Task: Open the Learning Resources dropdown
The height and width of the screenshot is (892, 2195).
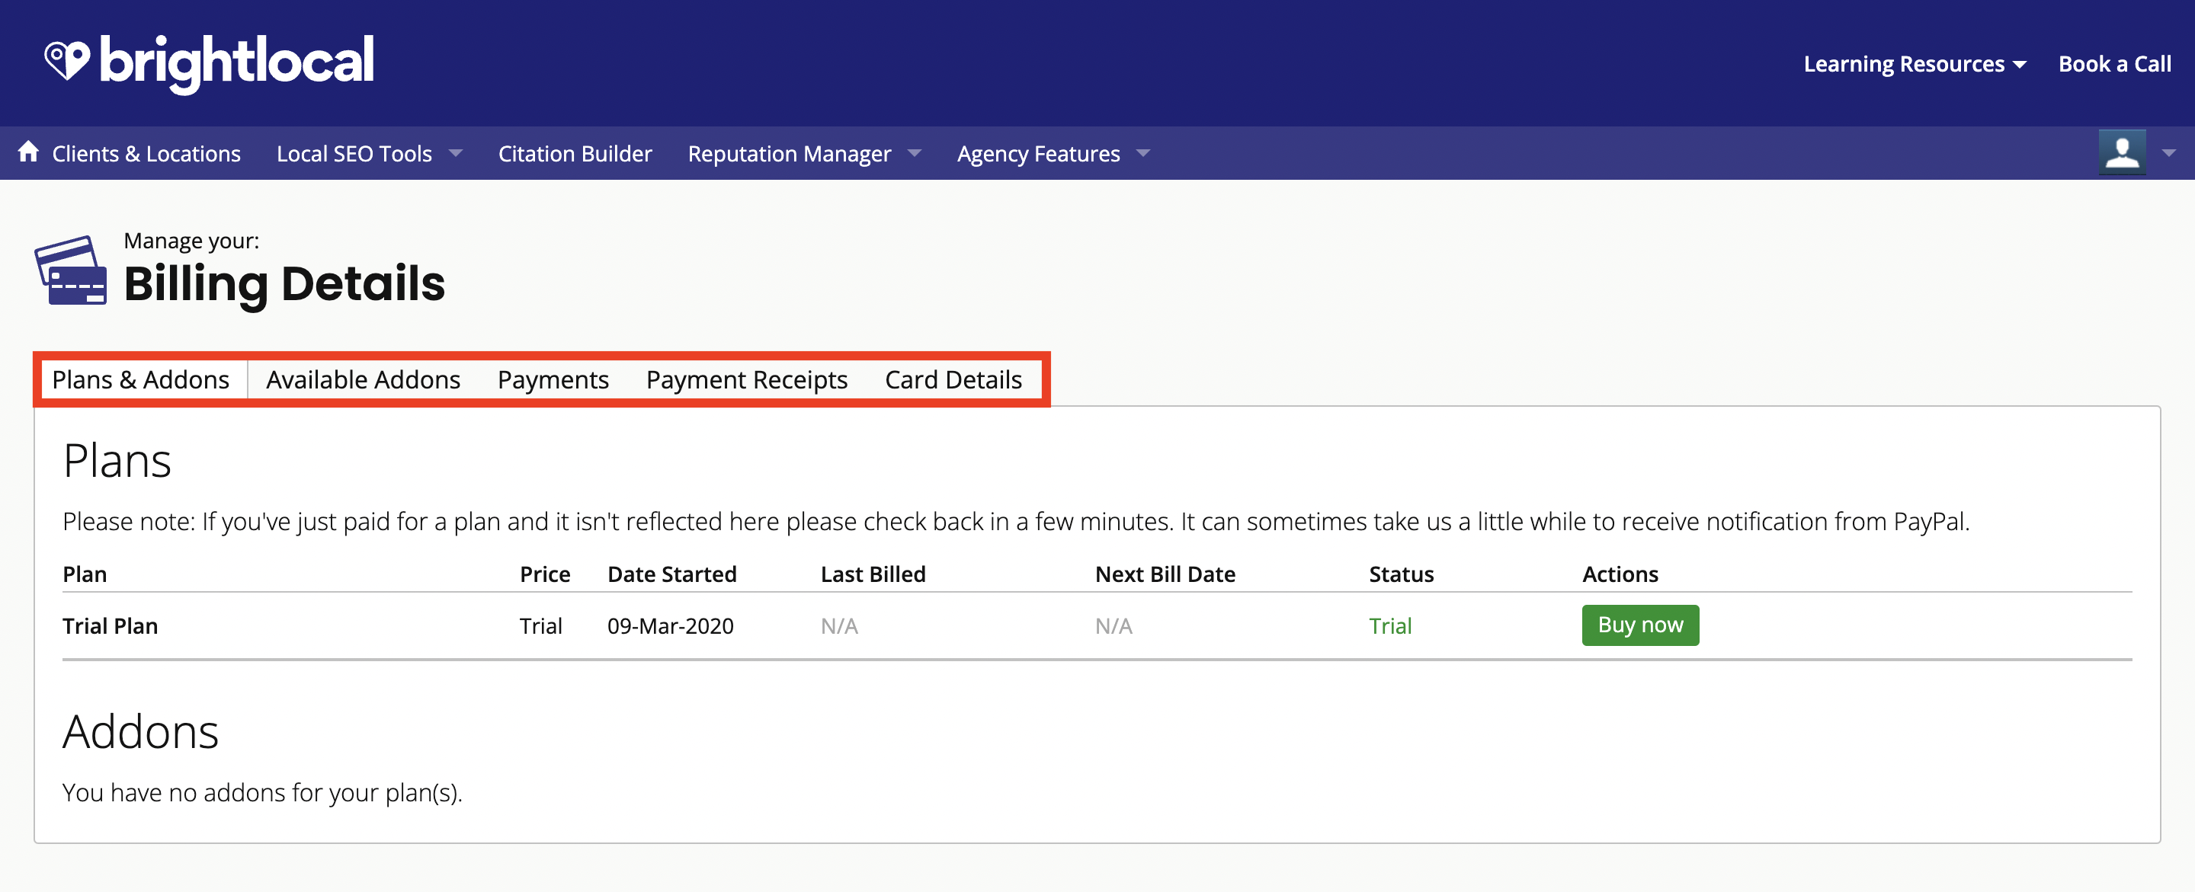Action: tap(1914, 64)
